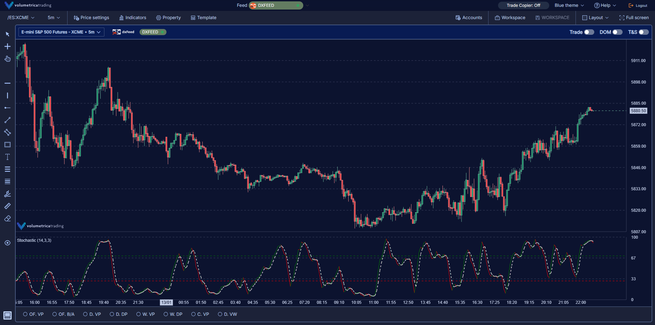
Task: Expand the E-mini S&P 500 Futures chart selector
Action: point(61,32)
